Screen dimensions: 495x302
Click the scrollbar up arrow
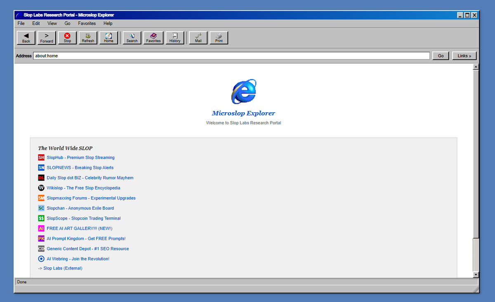476,66
